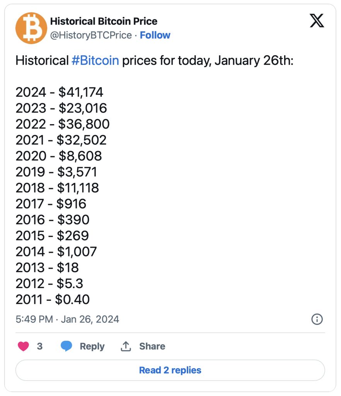Click the 2011 - $0.40 price line
This screenshot has height=396, width=341.
tap(53, 299)
